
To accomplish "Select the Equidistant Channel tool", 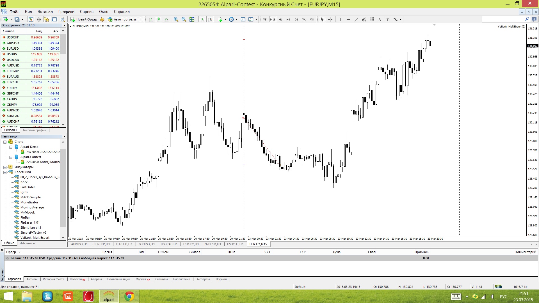I will pyautogui.click(x=364, y=19).
